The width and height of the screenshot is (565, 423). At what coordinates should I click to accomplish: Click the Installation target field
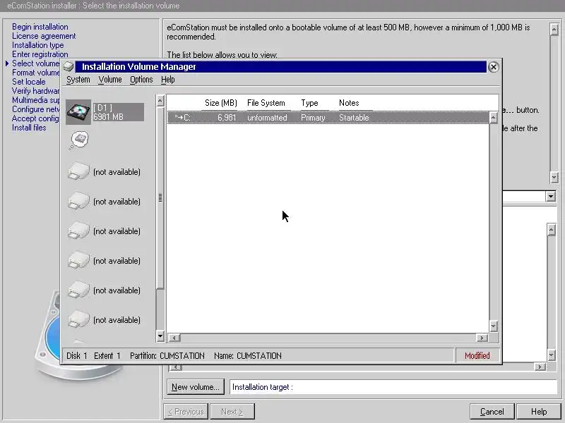tap(393, 387)
